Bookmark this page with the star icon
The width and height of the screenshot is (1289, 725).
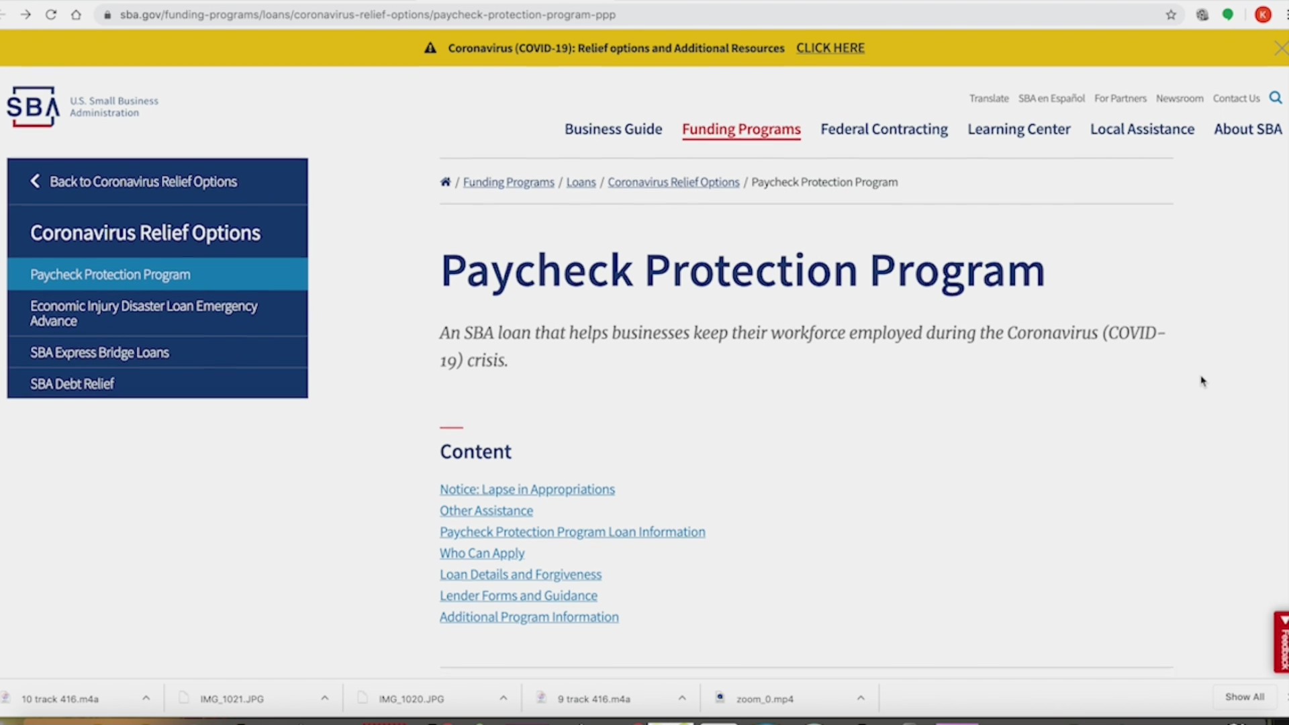pos(1171,15)
